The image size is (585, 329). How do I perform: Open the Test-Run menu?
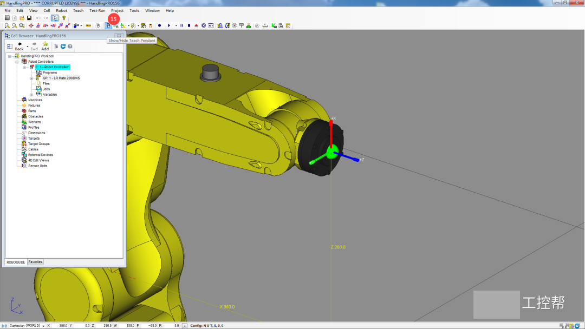(x=97, y=10)
